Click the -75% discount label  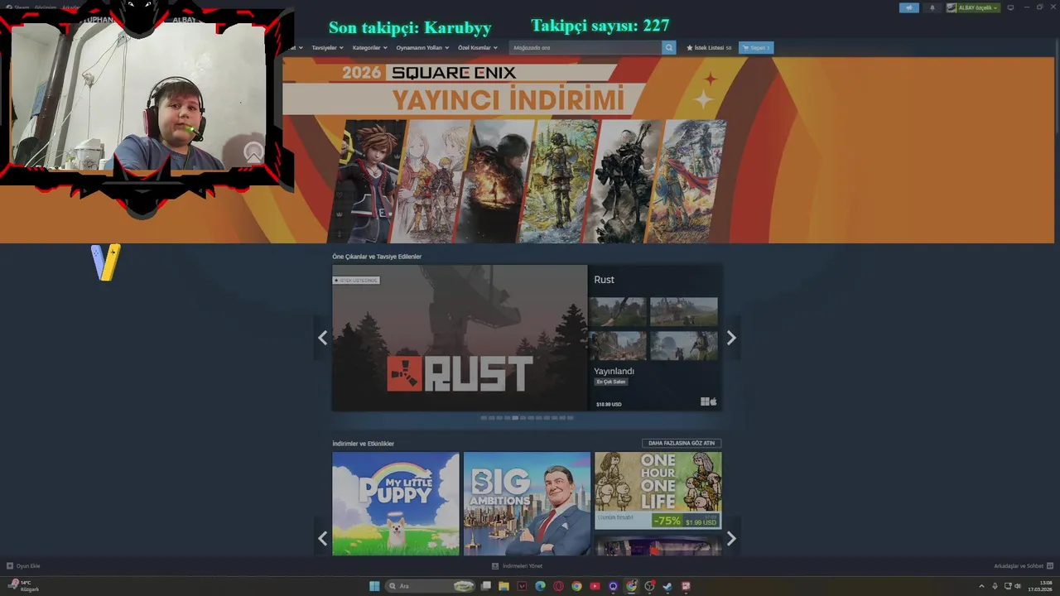(x=667, y=521)
